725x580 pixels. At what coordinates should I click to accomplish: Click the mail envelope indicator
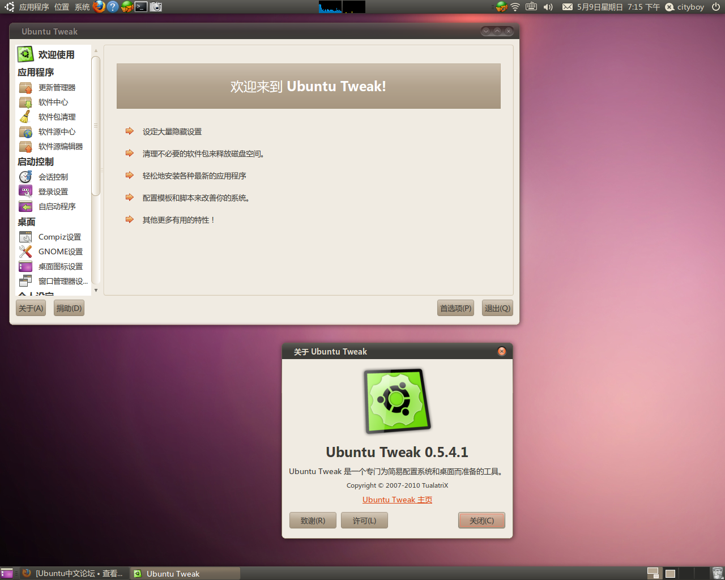point(567,7)
